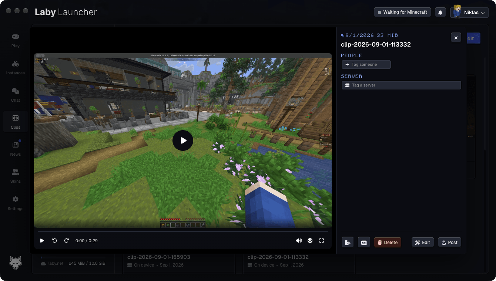This screenshot has width=496, height=281.
Task: Open playback speed control
Action: pos(310,241)
